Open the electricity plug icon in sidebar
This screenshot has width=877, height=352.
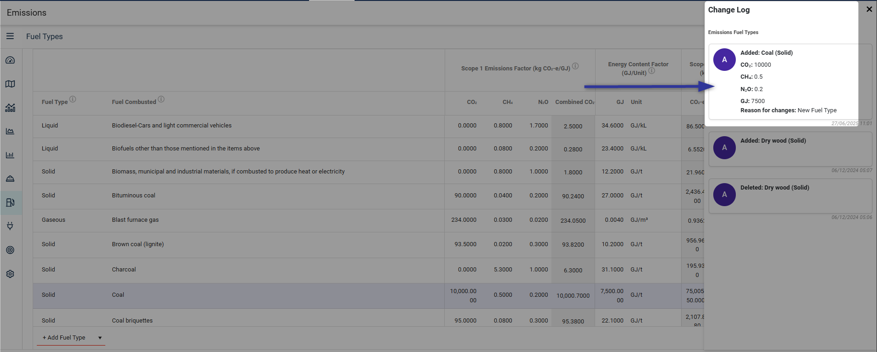(x=10, y=226)
